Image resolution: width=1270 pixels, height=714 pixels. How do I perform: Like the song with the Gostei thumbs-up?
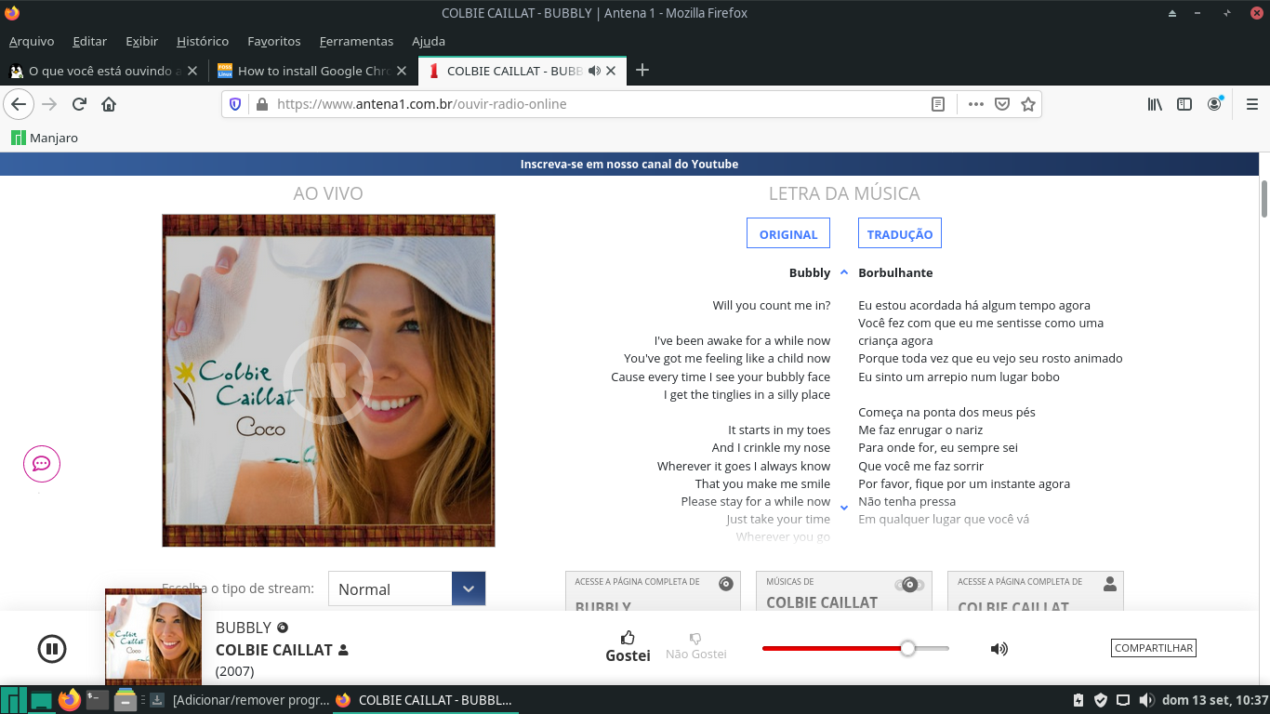coord(628,646)
